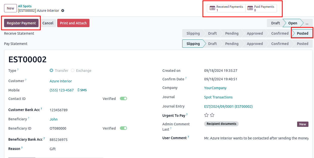The width and height of the screenshot is (314, 158).
Task: Set second Urgent To Pay star
Action: pos(212,115)
